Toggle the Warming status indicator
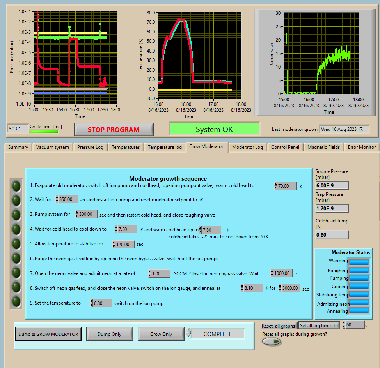 pos(359,262)
